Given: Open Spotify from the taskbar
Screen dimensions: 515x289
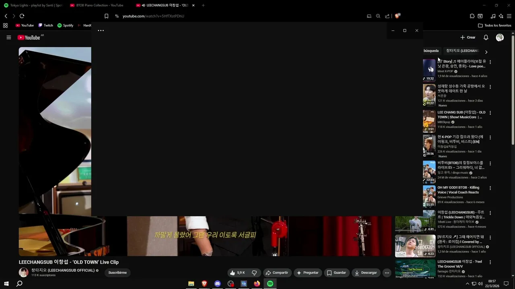Looking at the screenshot, I should click(270, 284).
